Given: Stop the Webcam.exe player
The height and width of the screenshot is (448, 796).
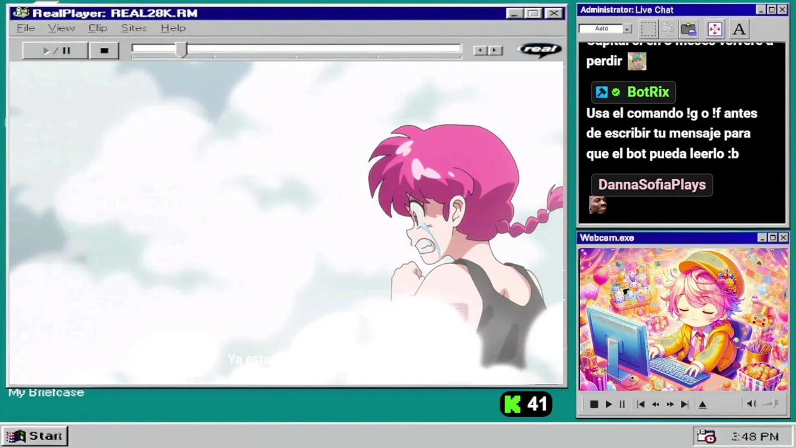Looking at the screenshot, I should tap(594, 404).
